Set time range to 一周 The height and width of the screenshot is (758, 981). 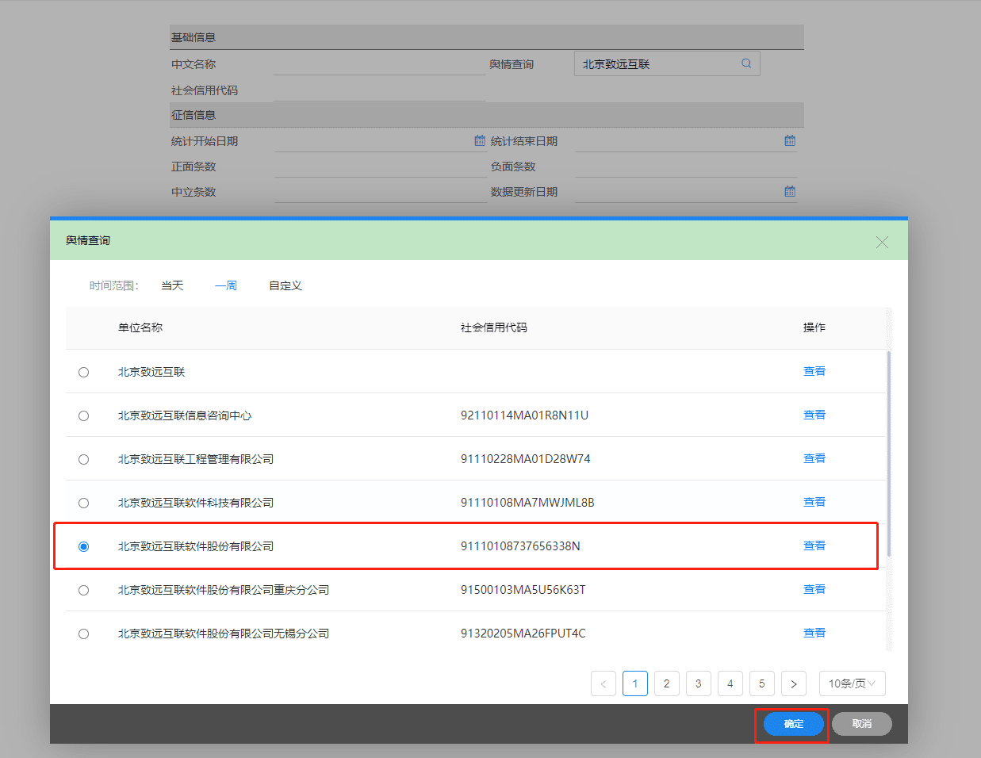[226, 285]
